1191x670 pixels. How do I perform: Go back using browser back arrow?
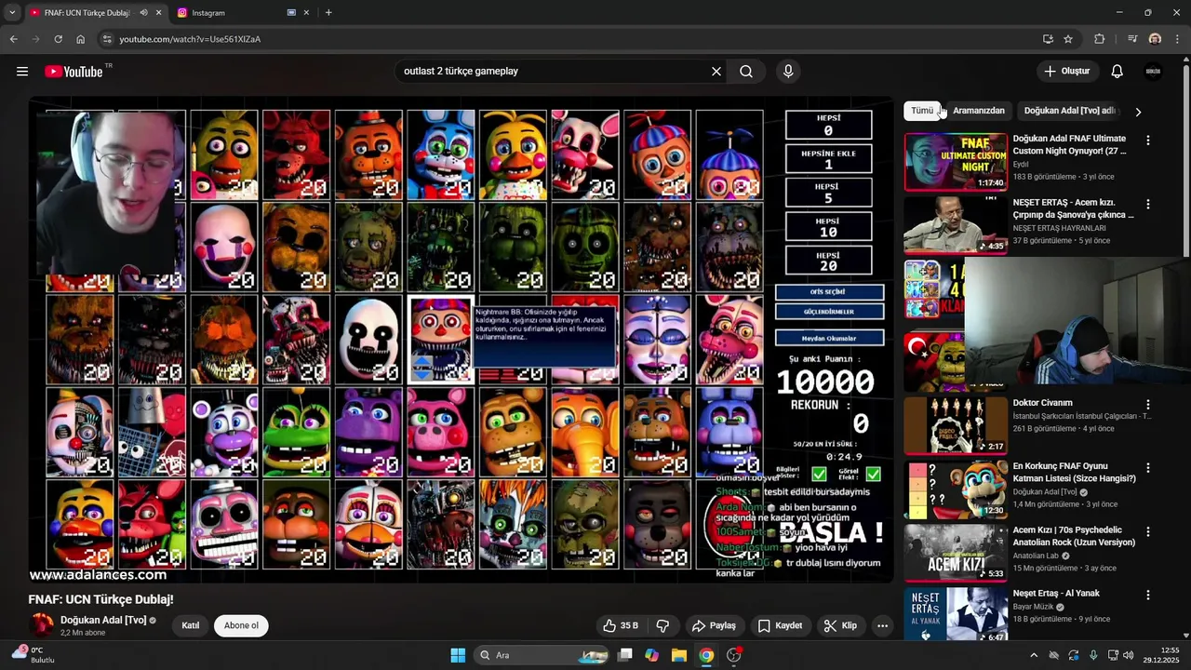pos(13,39)
